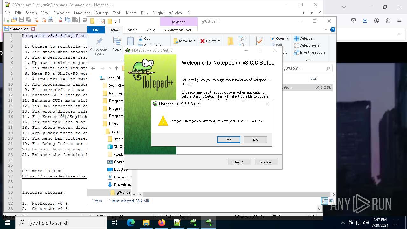Screen dimensions: 407x229
Task: Click the Paste icon in Notepad++ toolbar
Action: [75, 20]
